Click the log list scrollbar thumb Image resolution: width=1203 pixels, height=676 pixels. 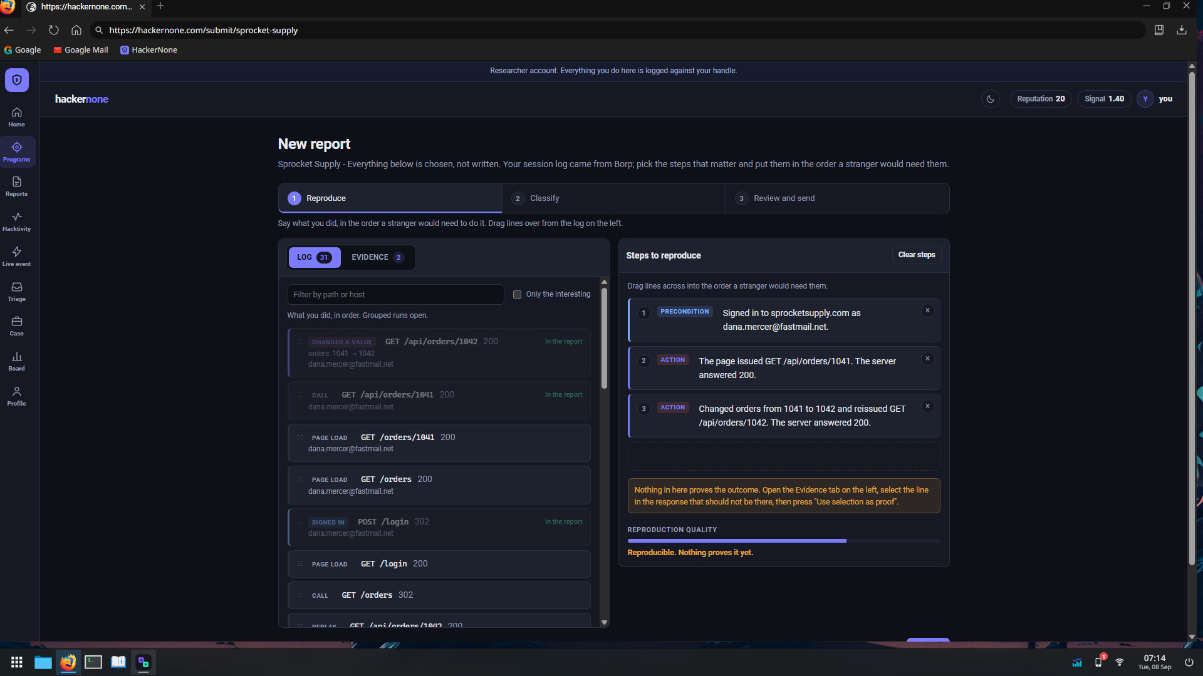coord(604,338)
